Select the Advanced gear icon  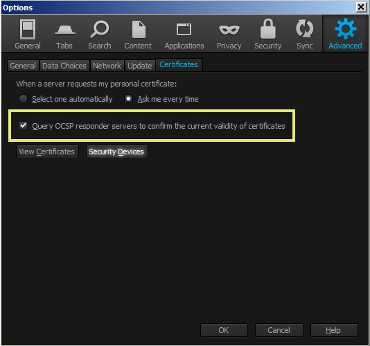[x=345, y=29]
